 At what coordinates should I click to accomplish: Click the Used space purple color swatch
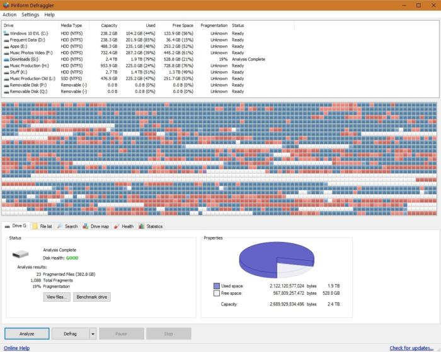(217, 286)
